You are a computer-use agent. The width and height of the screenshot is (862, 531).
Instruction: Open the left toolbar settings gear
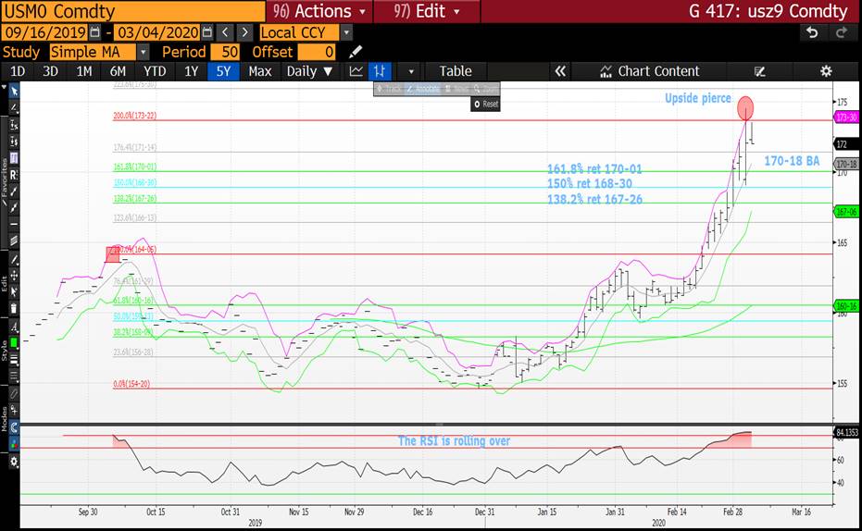click(x=14, y=462)
